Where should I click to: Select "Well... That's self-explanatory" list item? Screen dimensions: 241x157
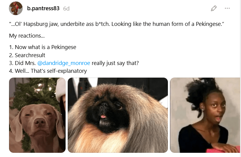[x=48, y=71]
